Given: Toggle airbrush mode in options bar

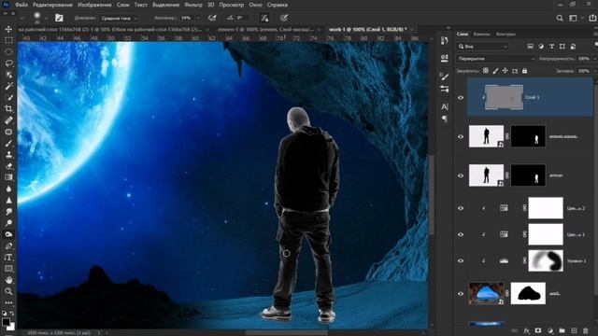Looking at the screenshot, I should (x=212, y=18).
